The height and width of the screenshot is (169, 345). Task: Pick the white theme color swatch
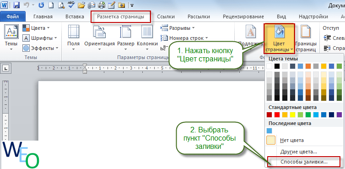(269, 66)
